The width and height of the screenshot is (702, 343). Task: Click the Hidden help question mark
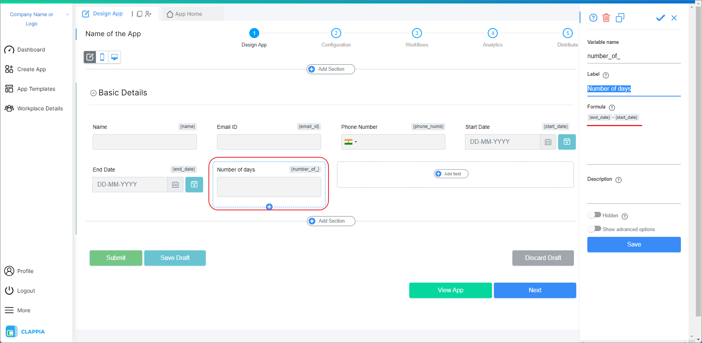click(625, 216)
